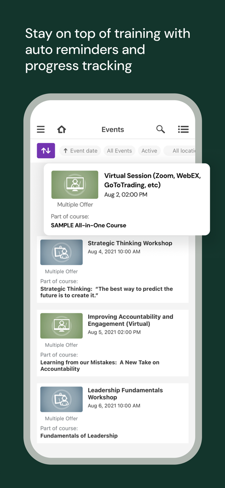Click the Aug 5, 2021 02:00 PM date
Viewport: 225px width, 488px height.
(114, 332)
